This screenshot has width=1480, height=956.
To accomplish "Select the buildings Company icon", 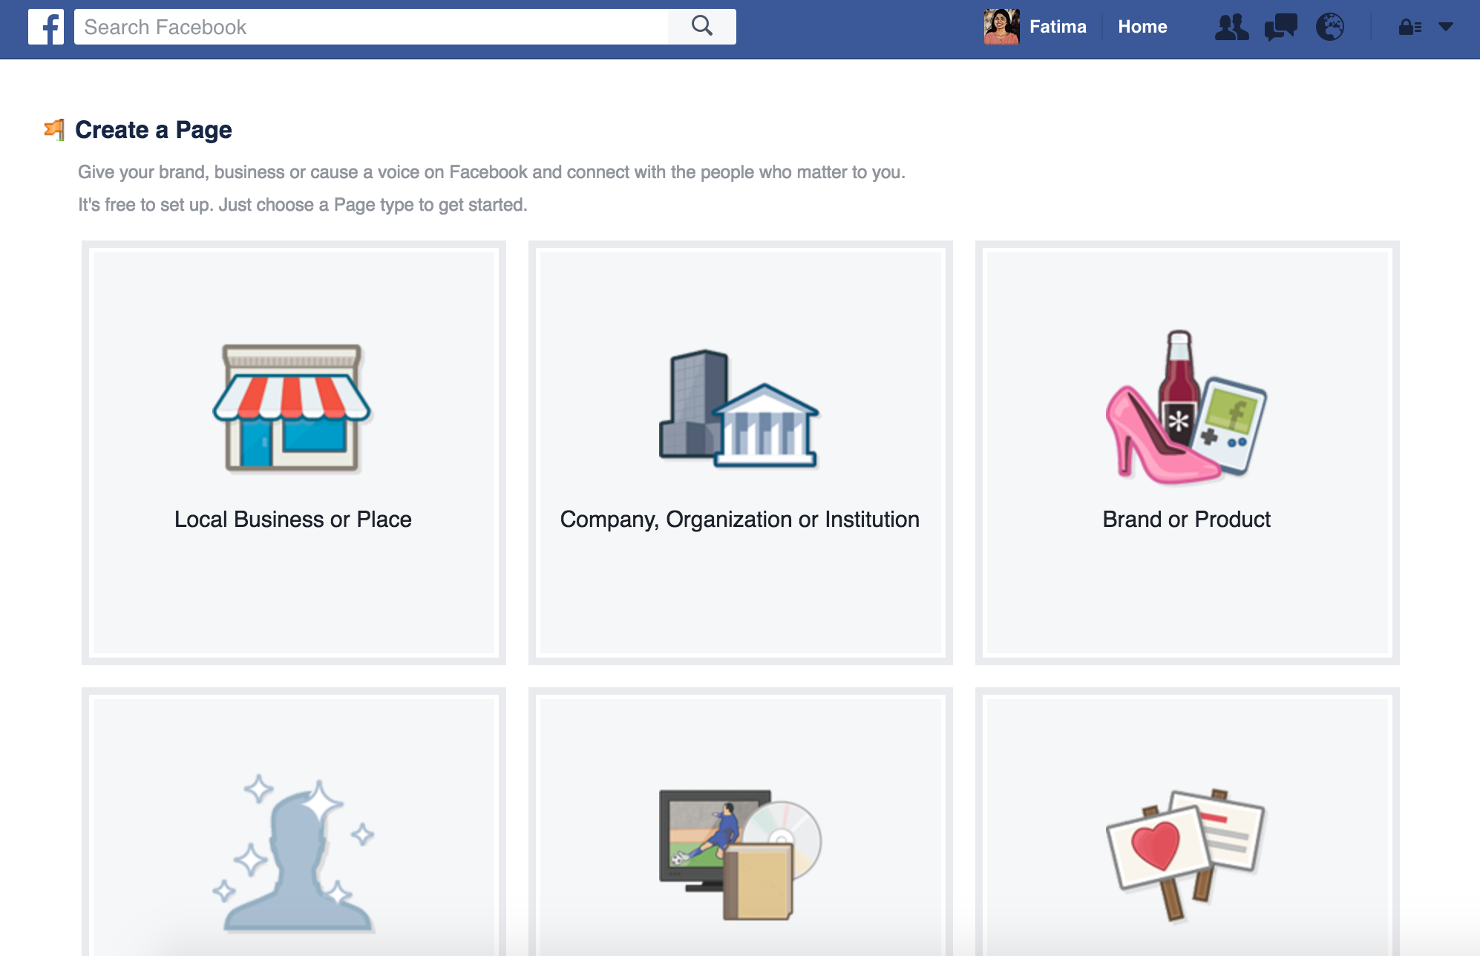I will [739, 409].
